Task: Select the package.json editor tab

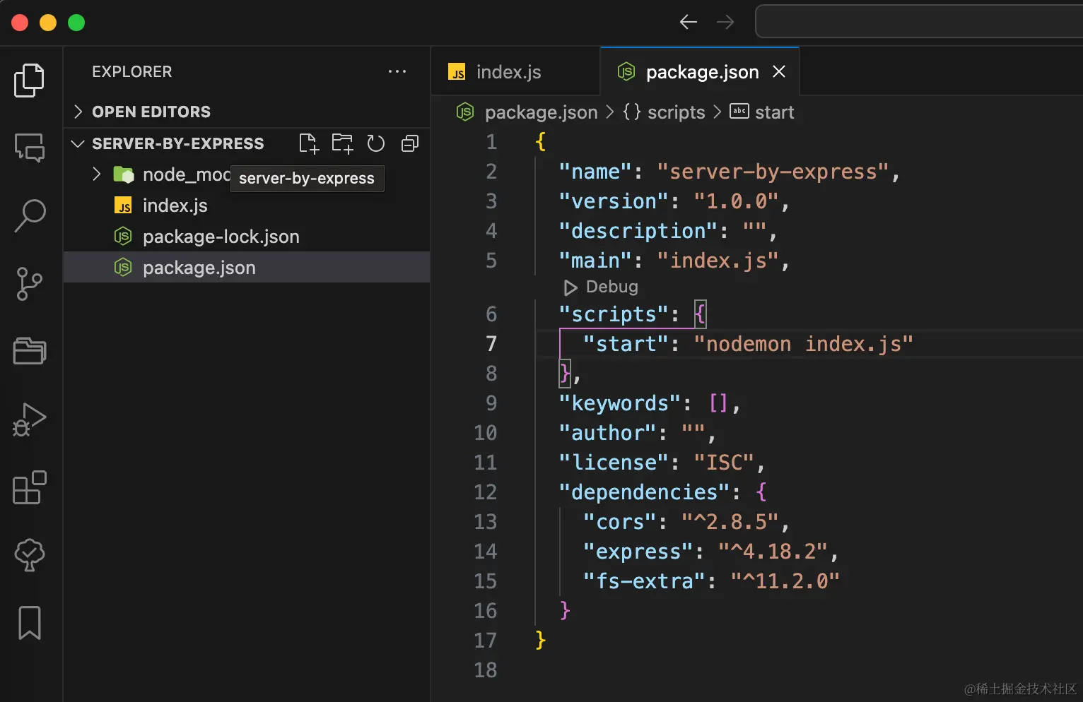Action: tap(700, 71)
